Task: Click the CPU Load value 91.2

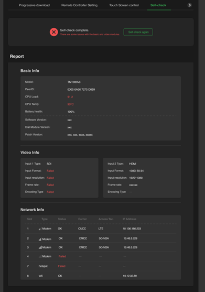Action: pos(70,97)
